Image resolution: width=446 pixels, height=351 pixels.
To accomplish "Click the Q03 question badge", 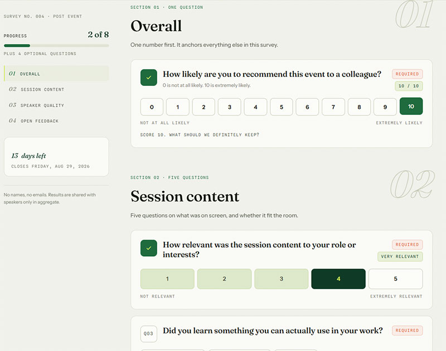I will click(x=148, y=334).
